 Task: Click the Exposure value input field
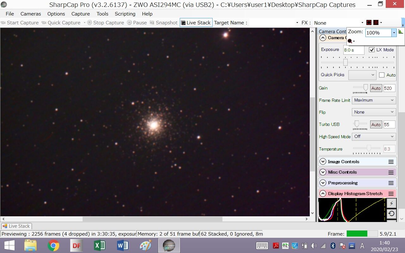(x=354, y=50)
